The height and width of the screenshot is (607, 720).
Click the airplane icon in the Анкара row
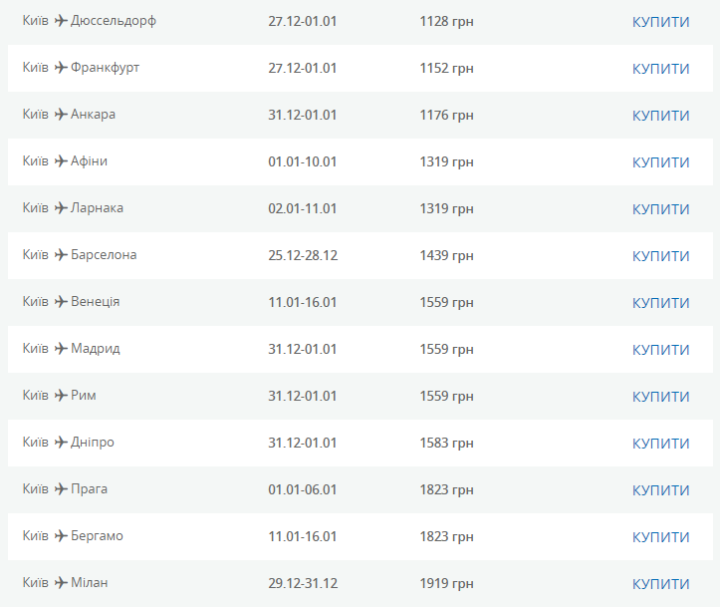click(60, 115)
